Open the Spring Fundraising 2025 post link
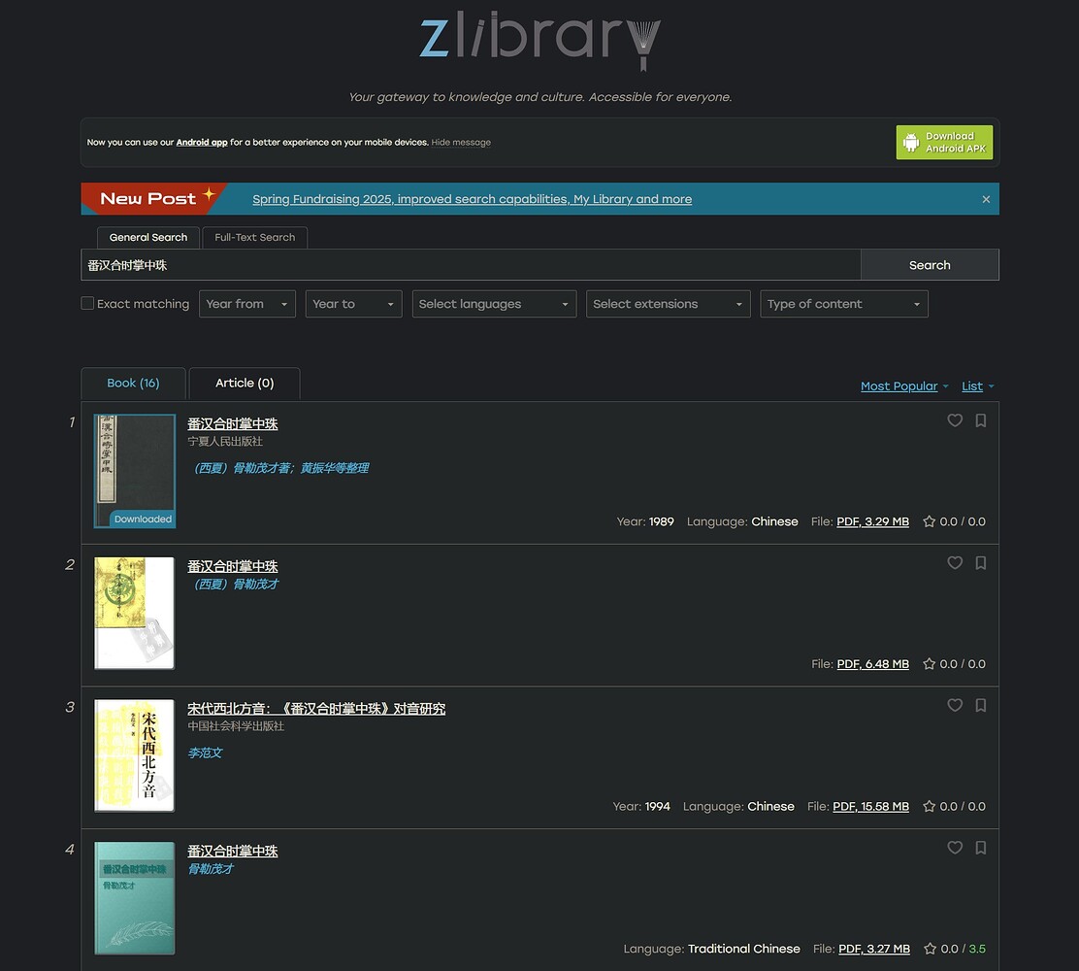This screenshot has height=971, width=1079. click(472, 199)
